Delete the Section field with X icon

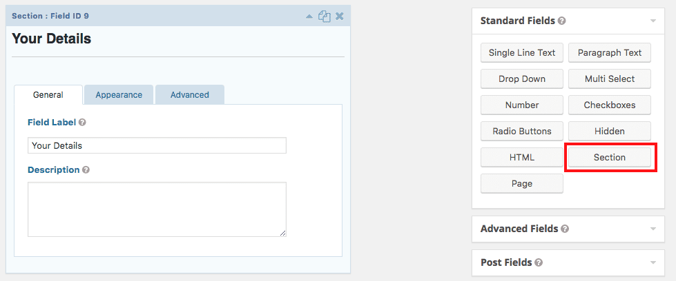[339, 16]
